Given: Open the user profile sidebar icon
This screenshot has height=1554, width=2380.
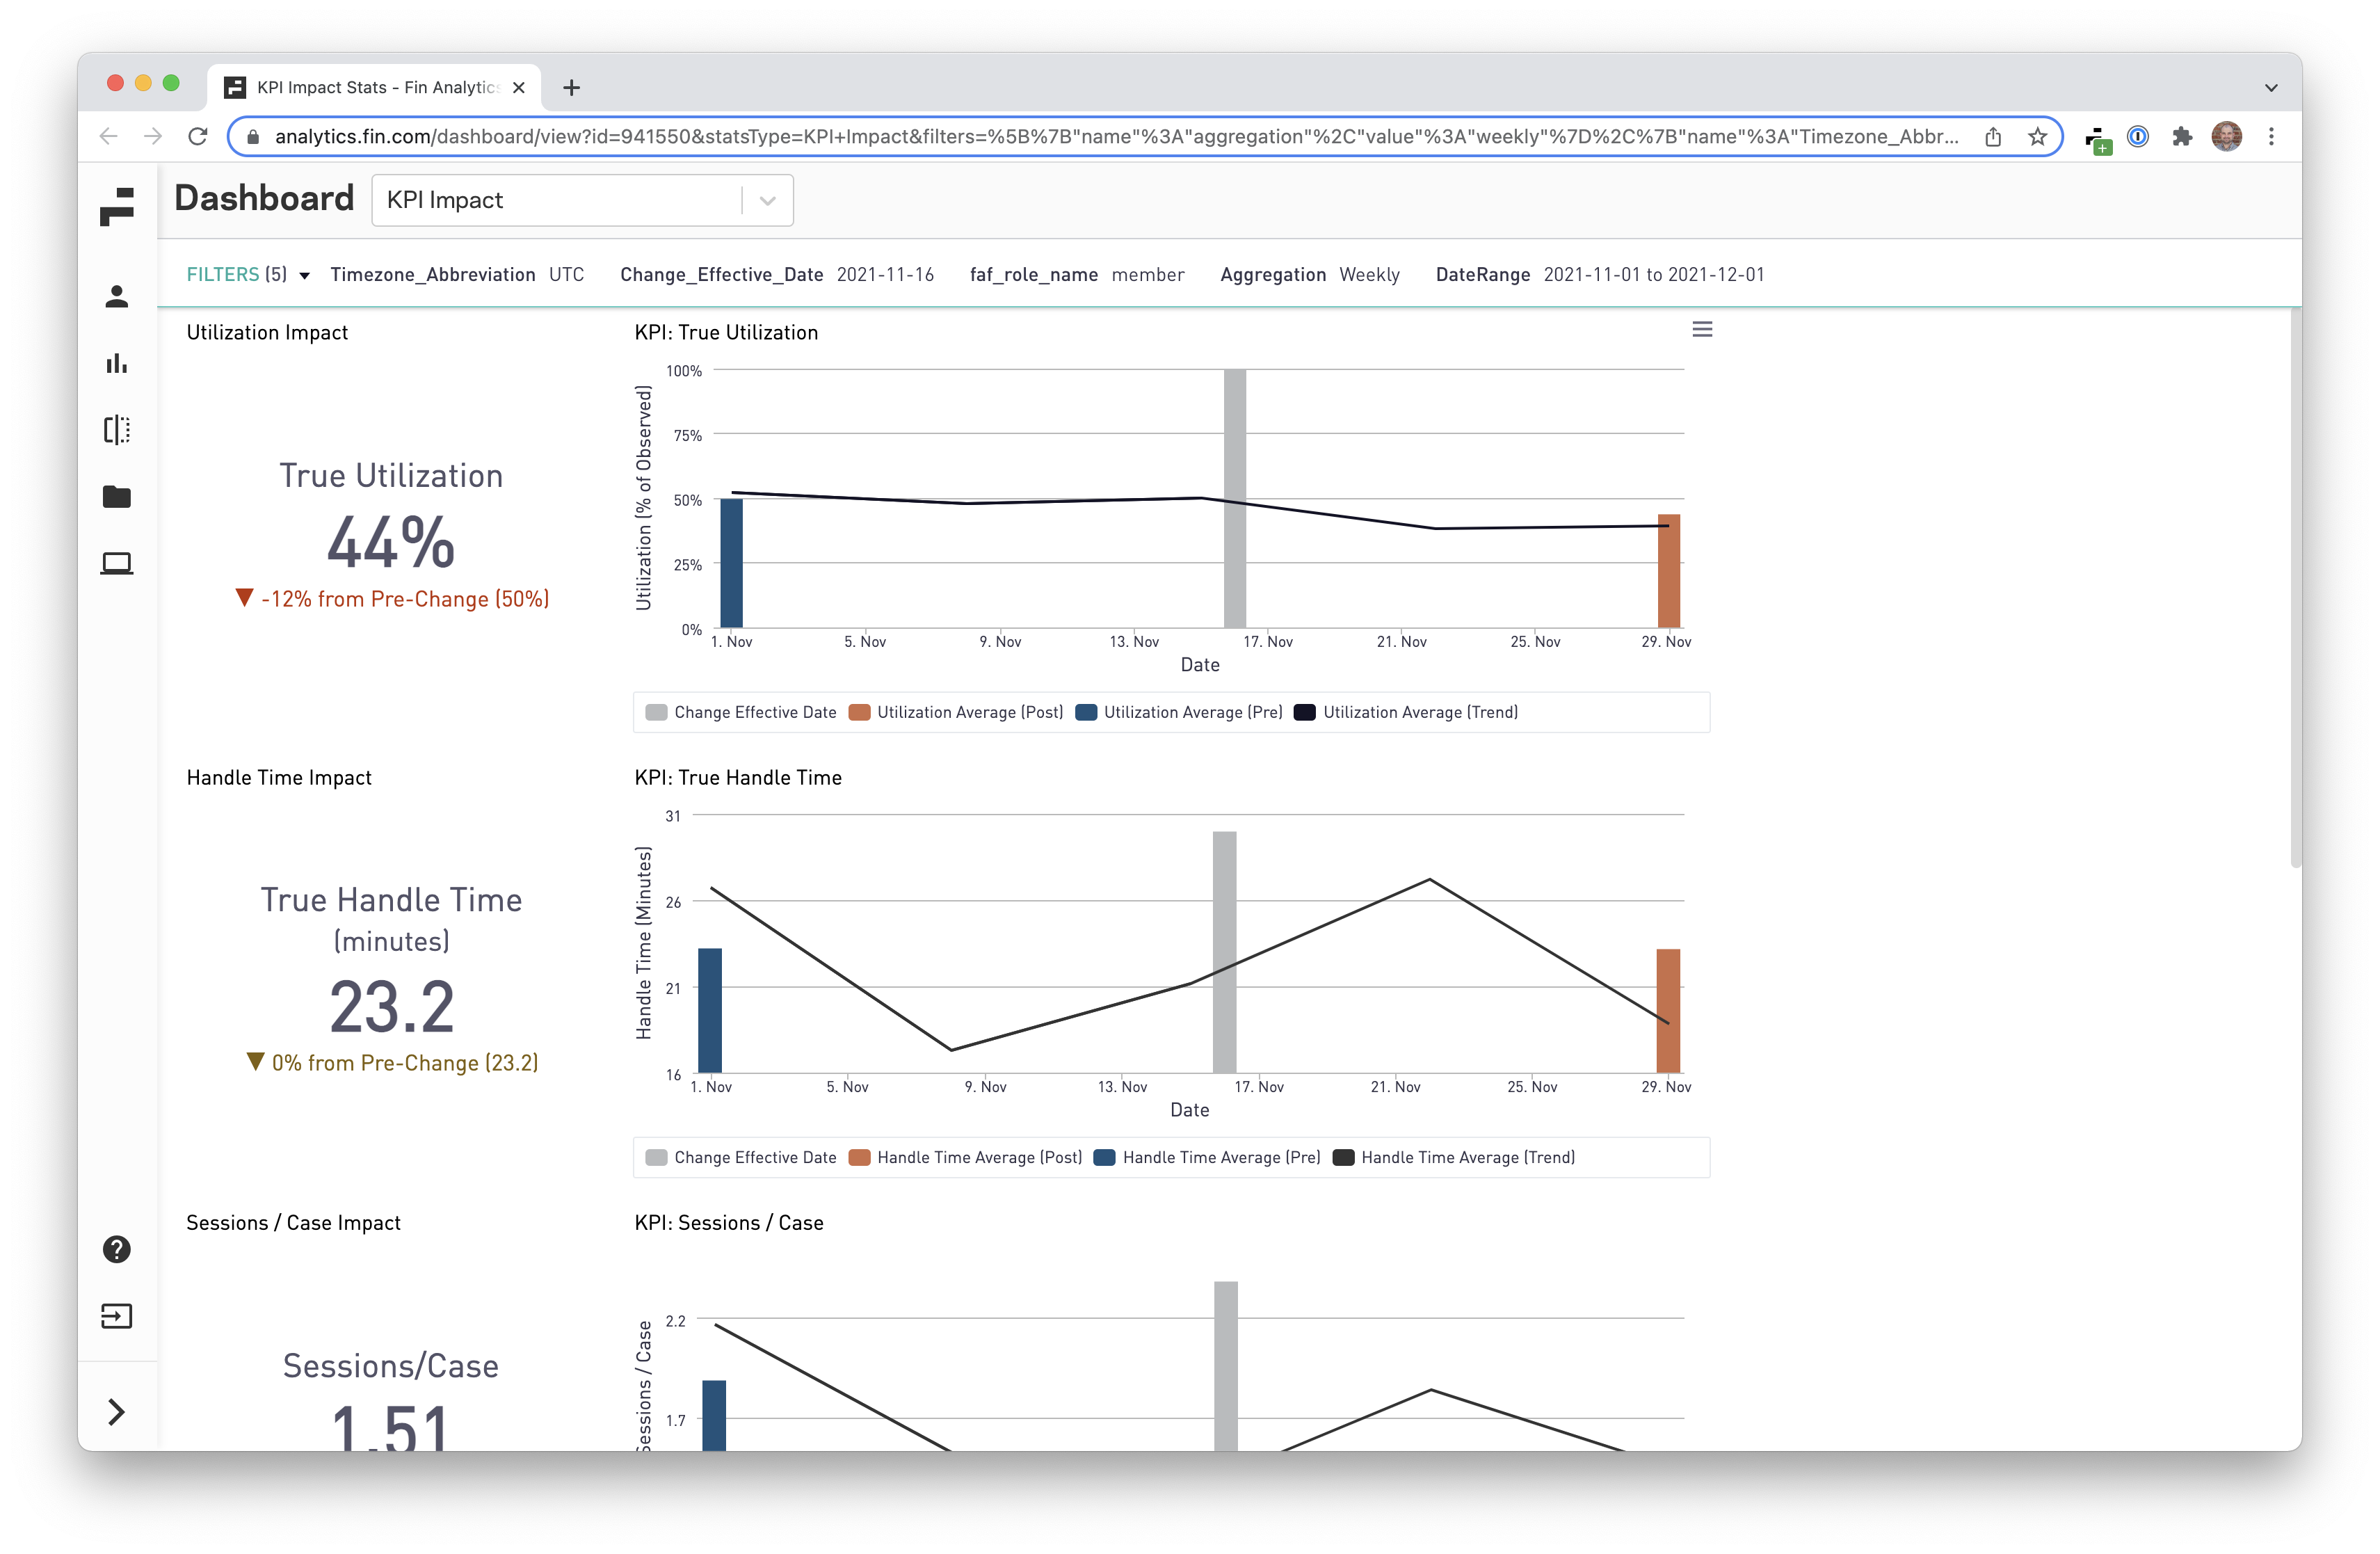Looking at the screenshot, I should [x=116, y=296].
